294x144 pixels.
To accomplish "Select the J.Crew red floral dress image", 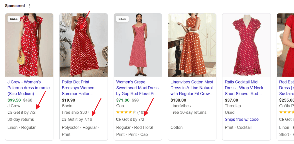I will tap(29, 45).
